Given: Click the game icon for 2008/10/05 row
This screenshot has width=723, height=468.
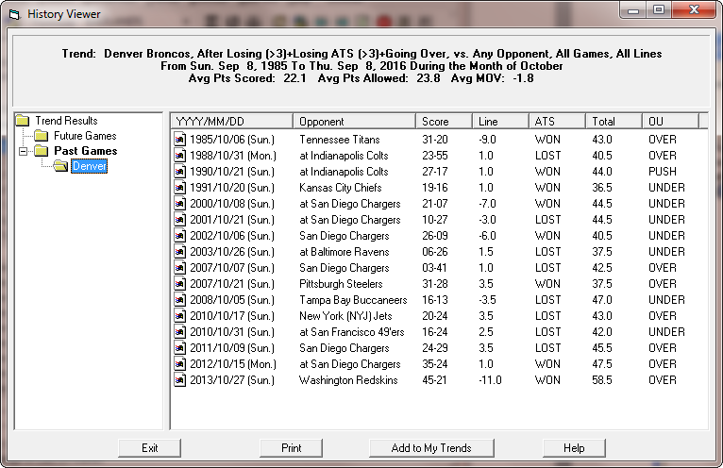Looking at the screenshot, I should pos(180,300).
